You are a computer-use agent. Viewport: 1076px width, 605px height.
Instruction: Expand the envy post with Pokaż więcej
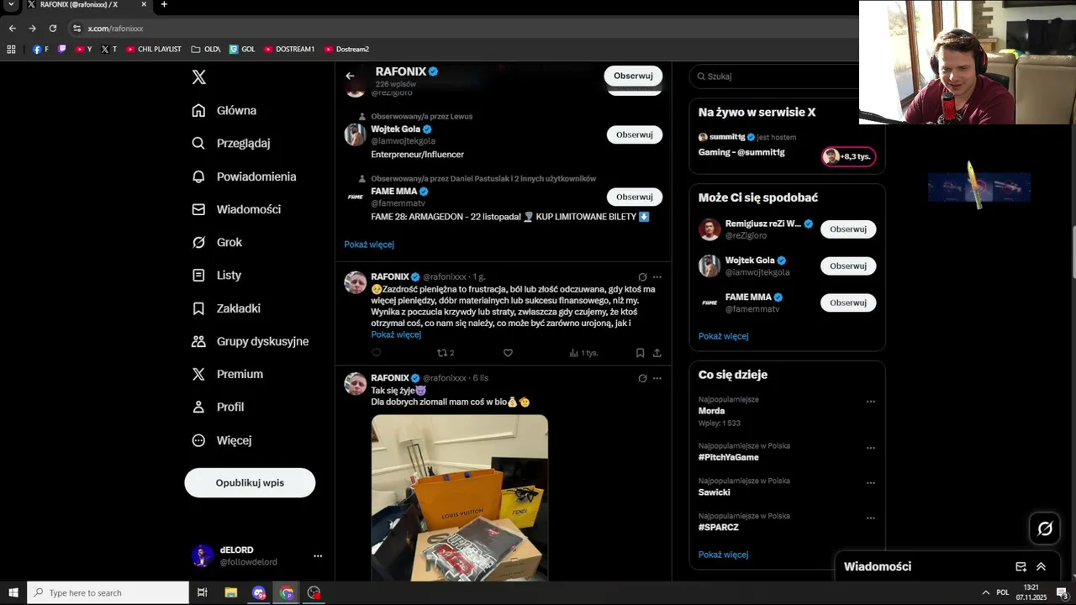coord(396,334)
